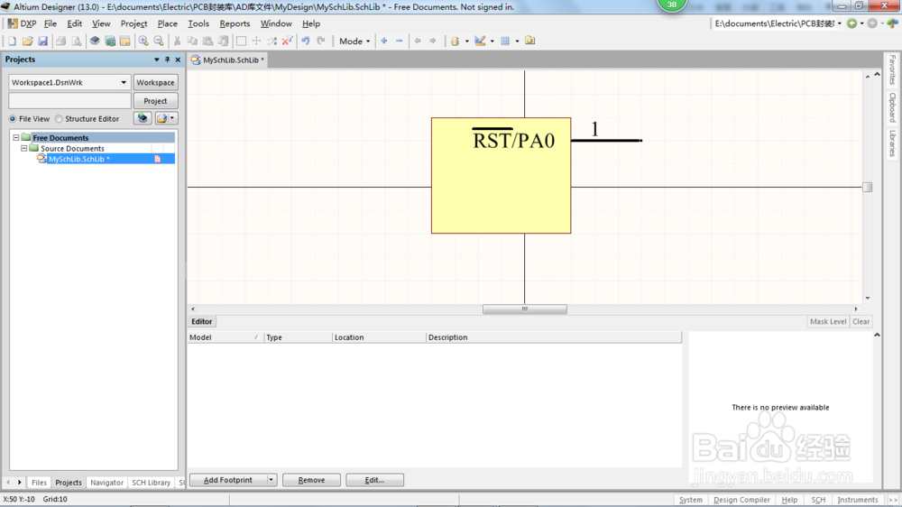Open the file path address dropdown
The width and height of the screenshot is (902, 507).
pyautogui.click(x=840, y=23)
